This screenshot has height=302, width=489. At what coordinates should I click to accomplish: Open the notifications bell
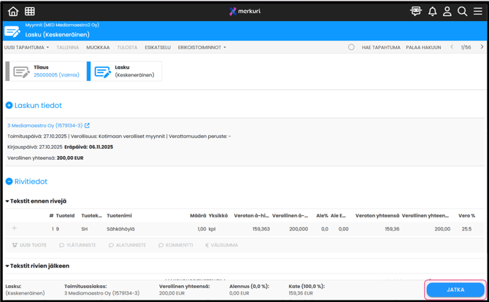coord(432,12)
